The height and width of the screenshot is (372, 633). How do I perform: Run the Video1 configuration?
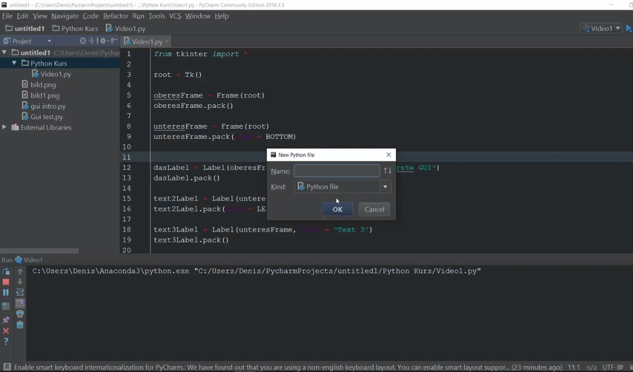point(627,27)
